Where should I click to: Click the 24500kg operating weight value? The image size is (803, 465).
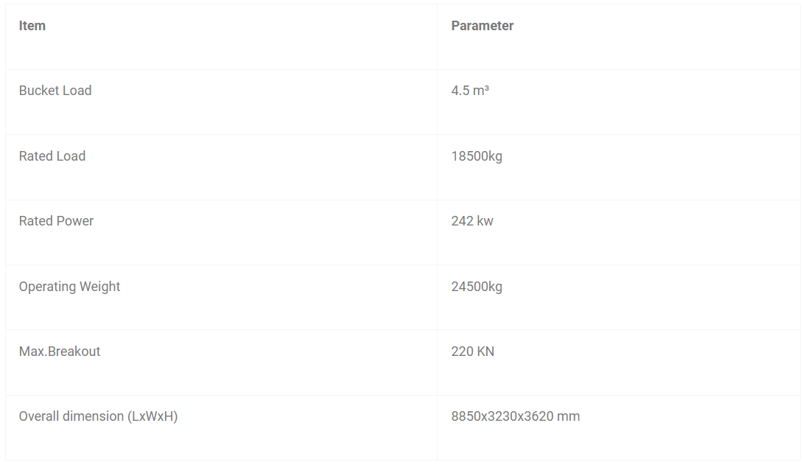click(477, 287)
